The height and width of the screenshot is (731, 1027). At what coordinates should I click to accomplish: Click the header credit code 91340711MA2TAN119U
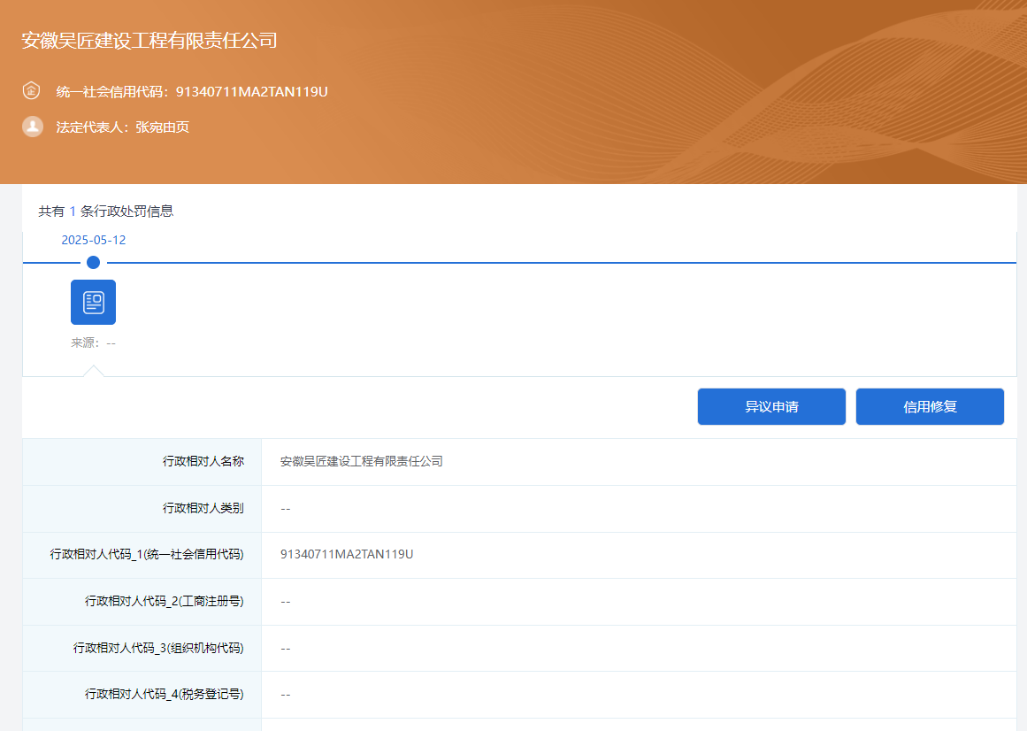[x=251, y=92]
